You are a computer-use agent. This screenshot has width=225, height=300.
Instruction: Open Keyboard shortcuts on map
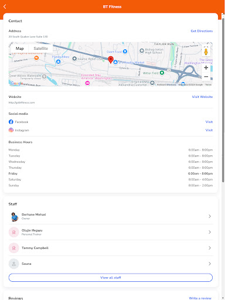coord(166,84)
